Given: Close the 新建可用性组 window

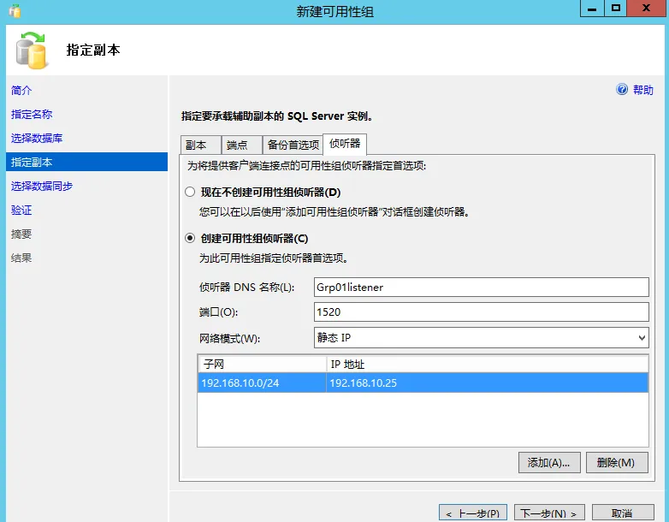Looking at the screenshot, I should 647,8.
